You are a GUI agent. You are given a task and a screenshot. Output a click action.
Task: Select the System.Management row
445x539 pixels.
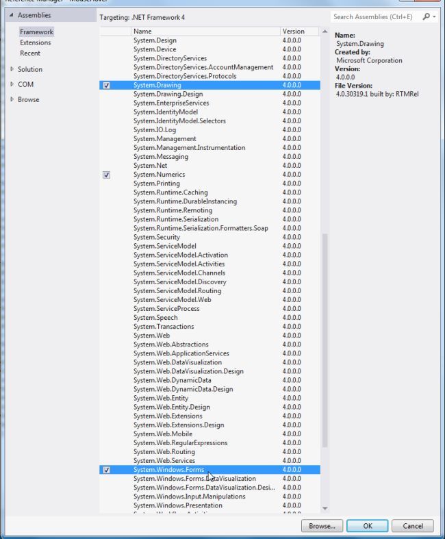pyautogui.click(x=209, y=138)
